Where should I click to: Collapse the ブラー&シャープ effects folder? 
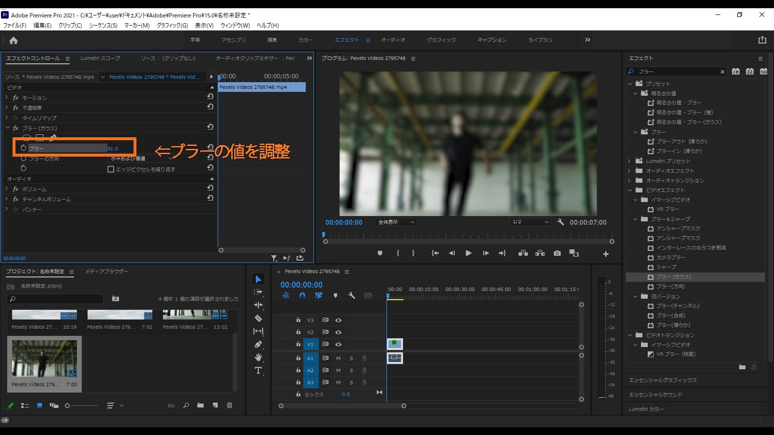coord(636,219)
